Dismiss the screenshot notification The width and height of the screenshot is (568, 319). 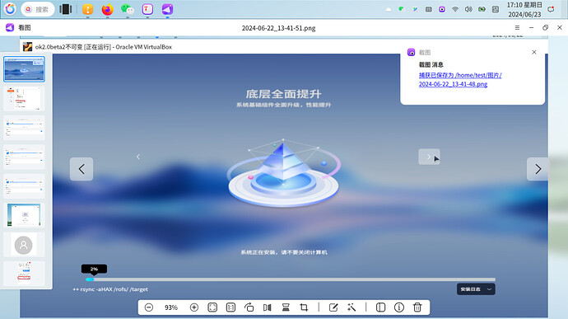click(534, 52)
